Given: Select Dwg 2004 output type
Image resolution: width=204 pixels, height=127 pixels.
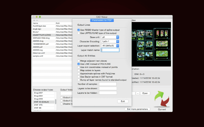Looking at the screenshot, I should coord(44,96).
